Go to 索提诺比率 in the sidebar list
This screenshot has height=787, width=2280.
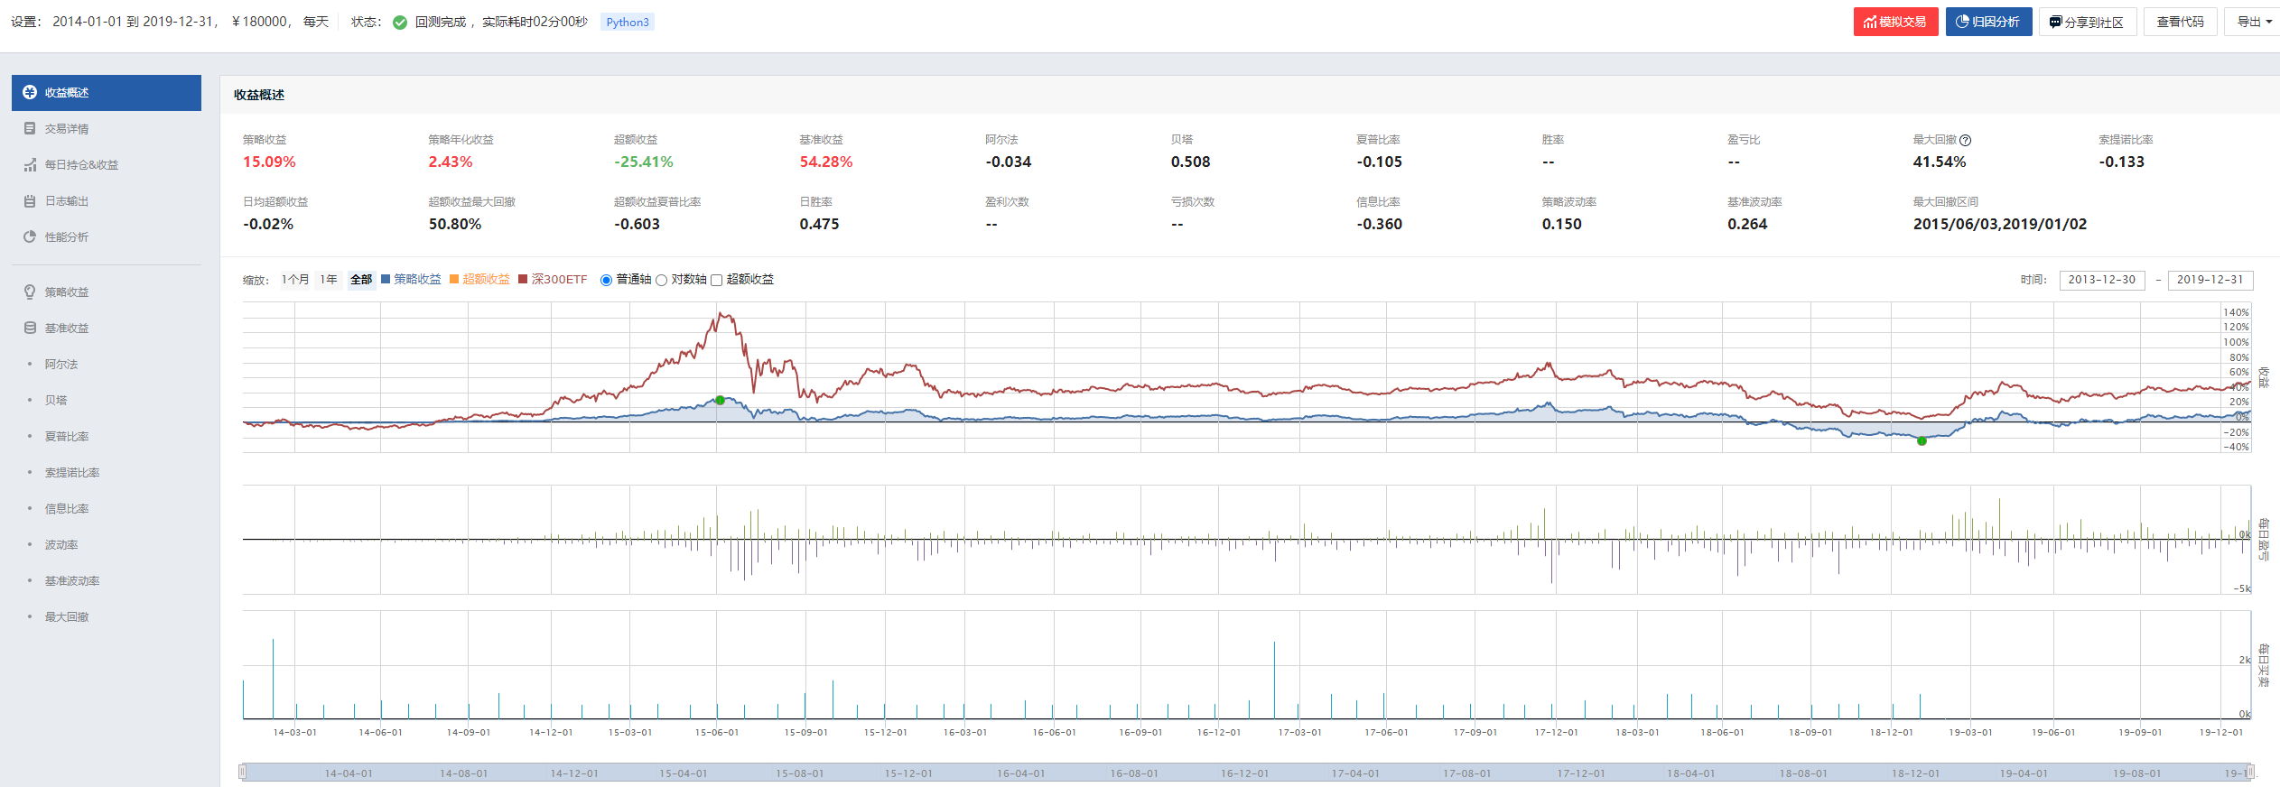(x=72, y=473)
